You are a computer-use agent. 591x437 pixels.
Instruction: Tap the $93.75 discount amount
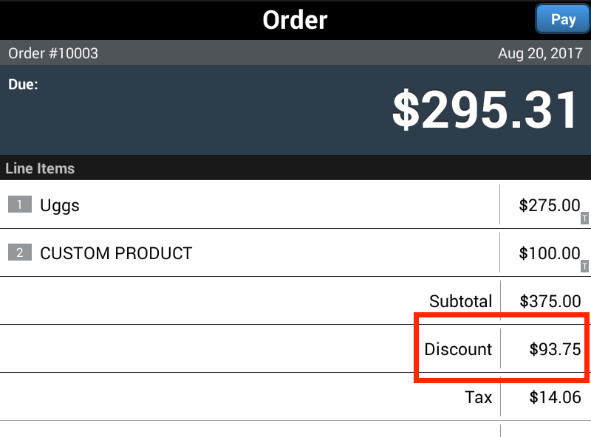555,349
